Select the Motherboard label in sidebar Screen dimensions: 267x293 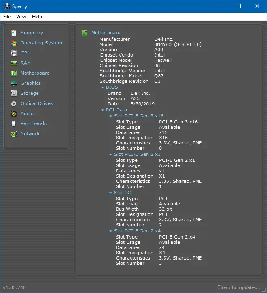[x=35, y=73]
